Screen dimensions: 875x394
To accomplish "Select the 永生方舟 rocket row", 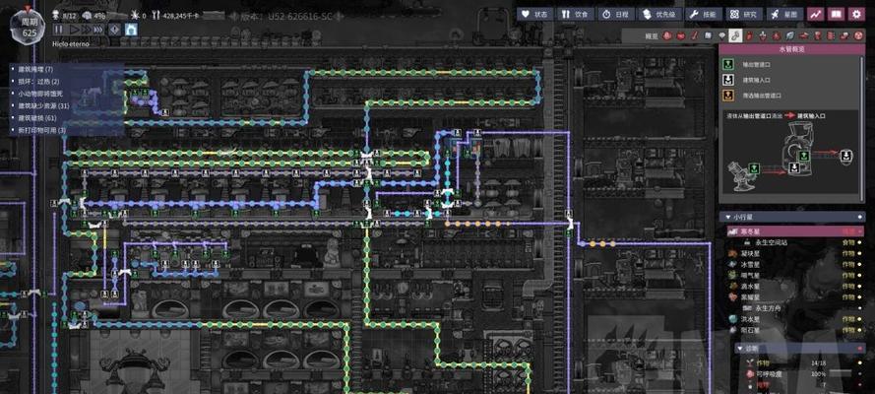I will pyautogui.click(x=795, y=307).
